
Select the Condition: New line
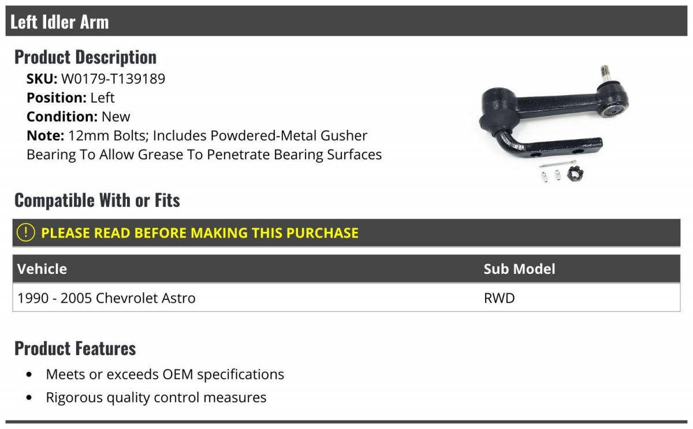click(79, 116)
